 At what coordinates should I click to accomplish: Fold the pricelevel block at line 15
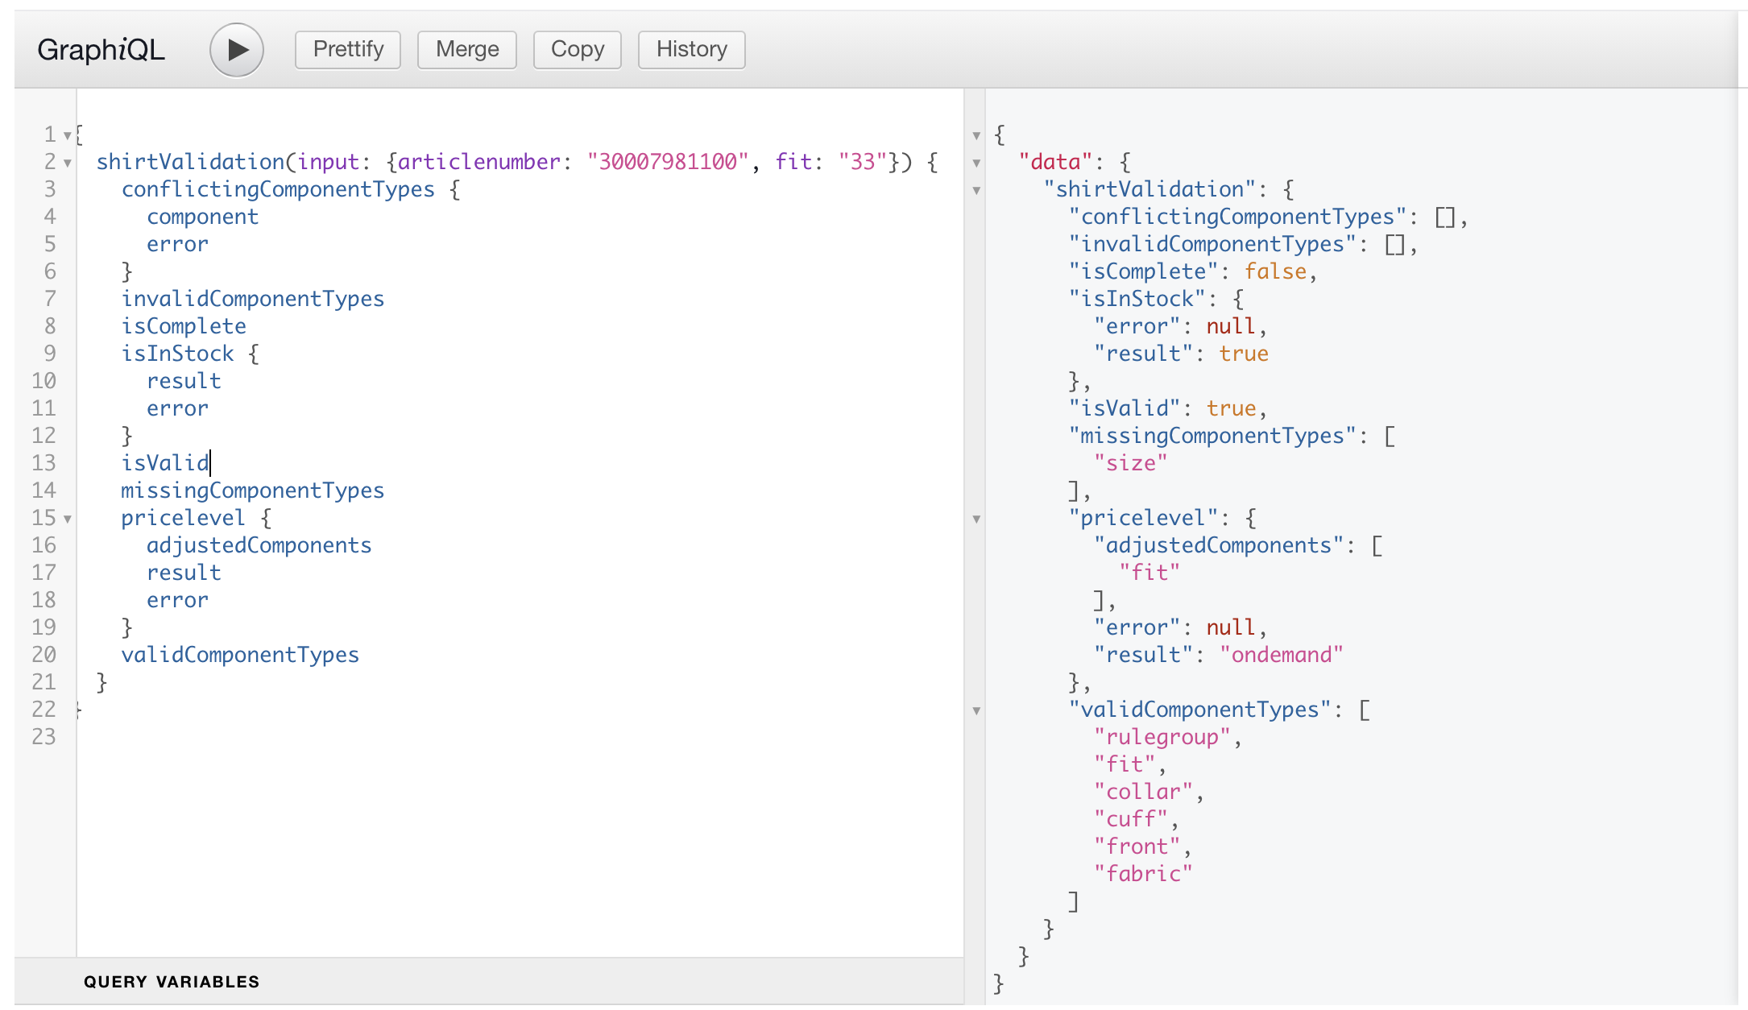(68, 519)
